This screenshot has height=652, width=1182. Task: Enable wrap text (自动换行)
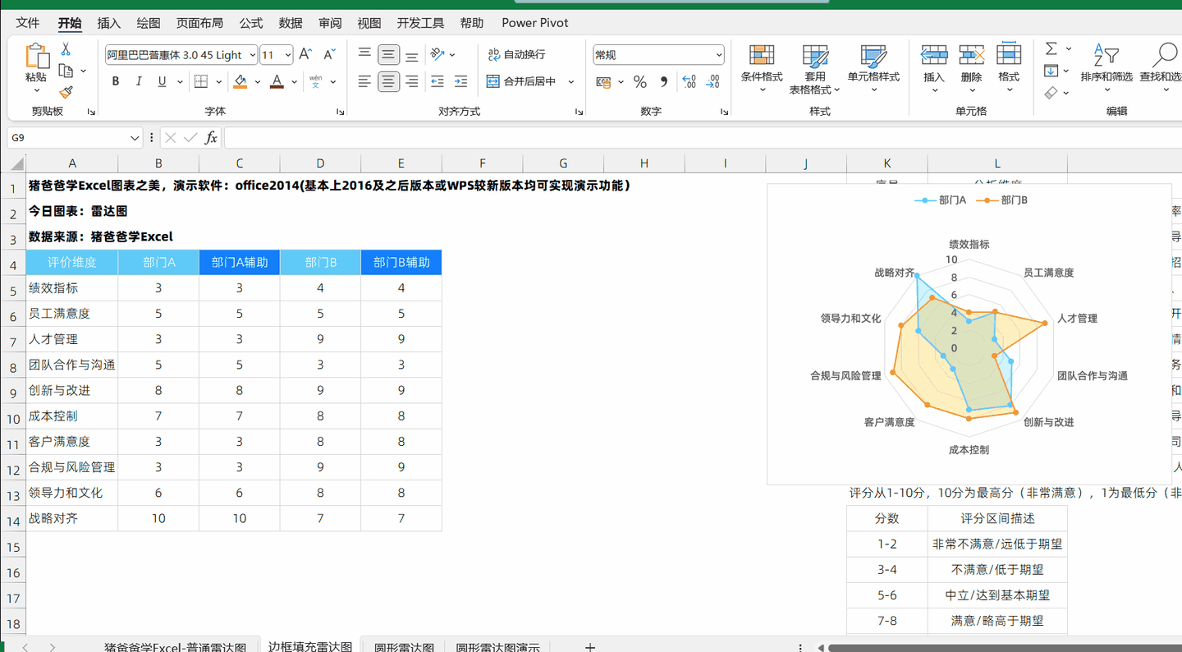514,54
